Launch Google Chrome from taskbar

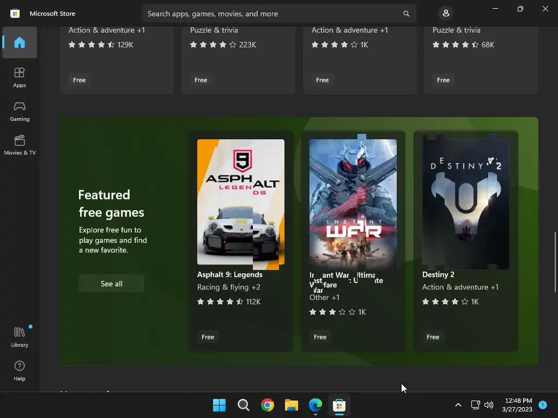(267, 405)
